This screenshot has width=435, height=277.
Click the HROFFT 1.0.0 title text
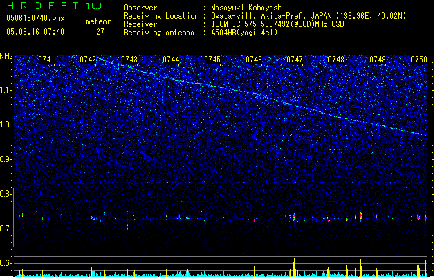tap(54, 6)
